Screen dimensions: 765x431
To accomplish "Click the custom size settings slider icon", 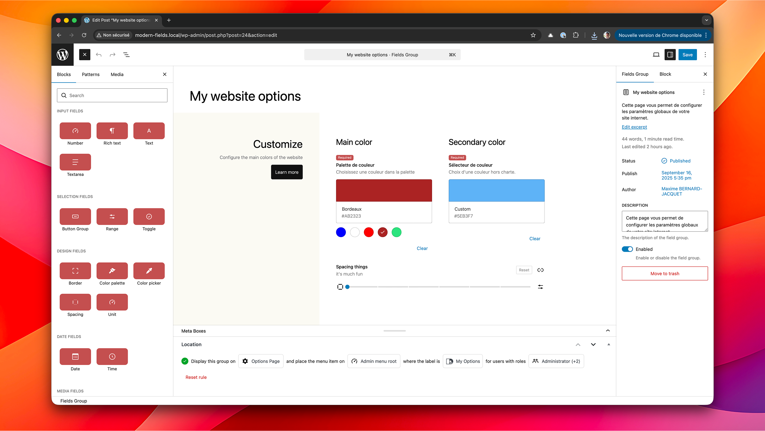I will 540,287.
